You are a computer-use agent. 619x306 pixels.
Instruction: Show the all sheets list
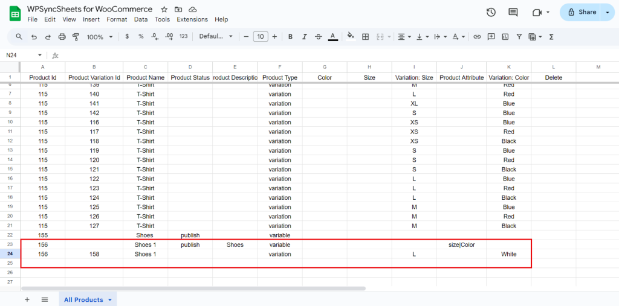point(45,299)
